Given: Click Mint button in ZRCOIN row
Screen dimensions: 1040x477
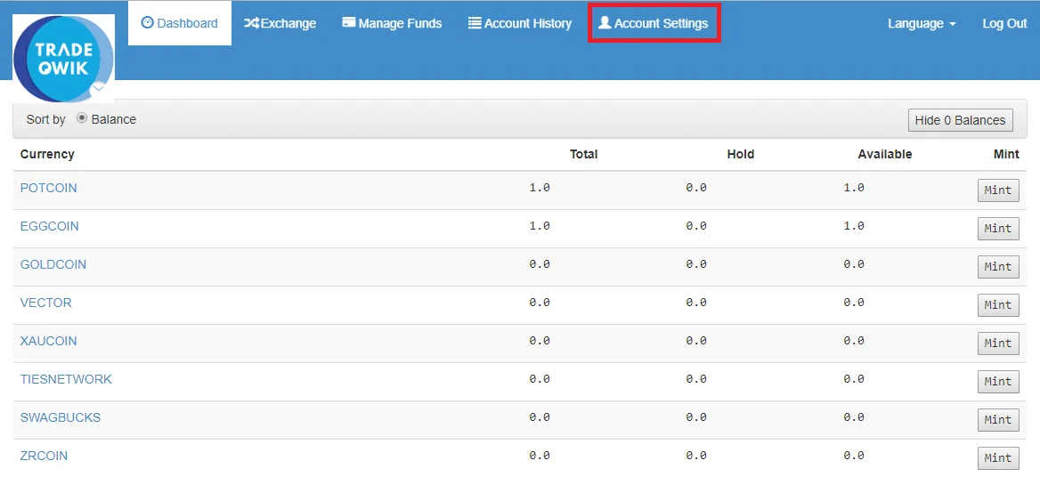Looking at the screenshot, I should pyautogui.click(x=998, y=458).
